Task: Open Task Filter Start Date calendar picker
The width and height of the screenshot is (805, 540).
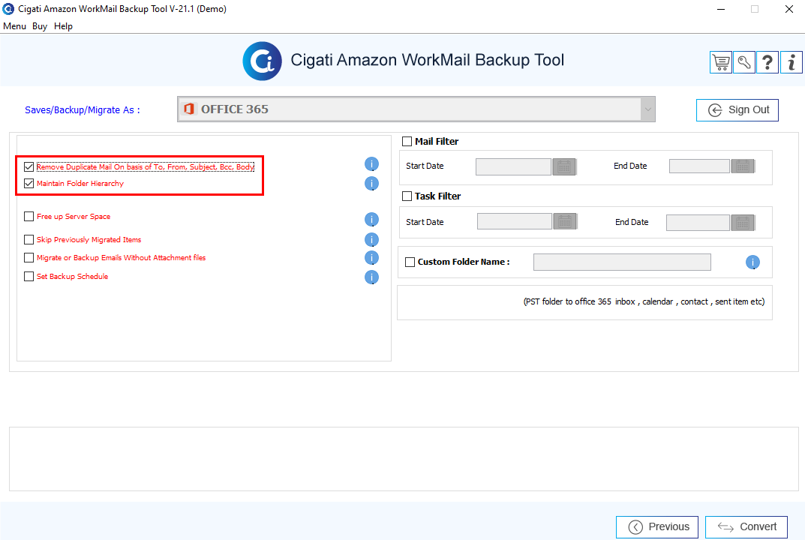Action: [565, 222]
